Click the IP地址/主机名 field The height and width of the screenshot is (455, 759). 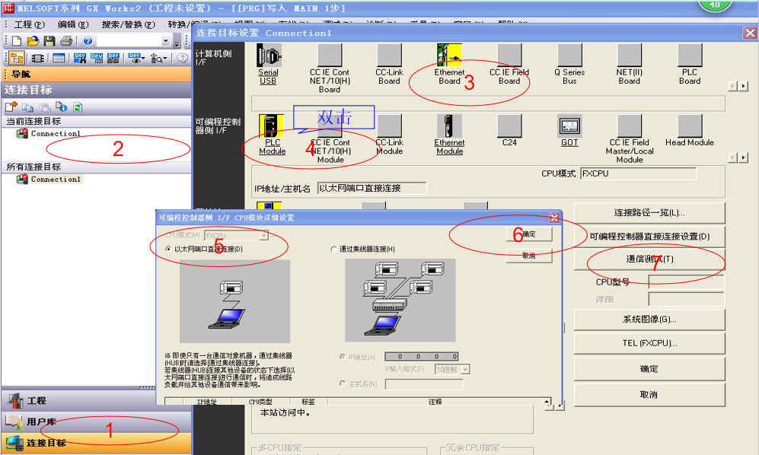[x=372, y=188]
